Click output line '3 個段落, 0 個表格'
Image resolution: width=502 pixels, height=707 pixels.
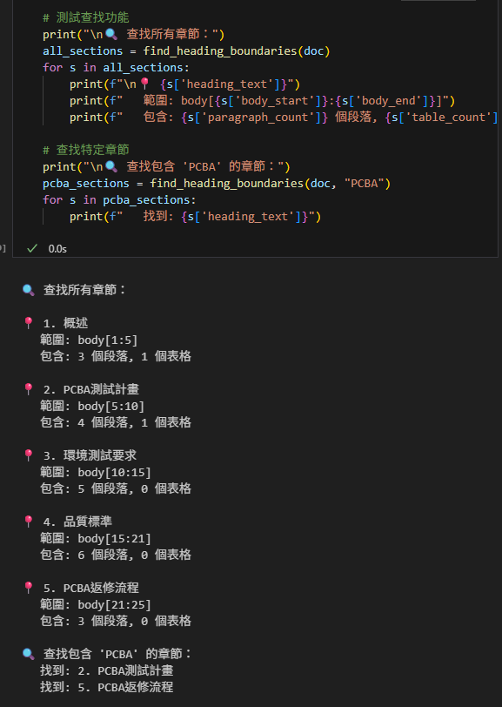pos(134,622)
